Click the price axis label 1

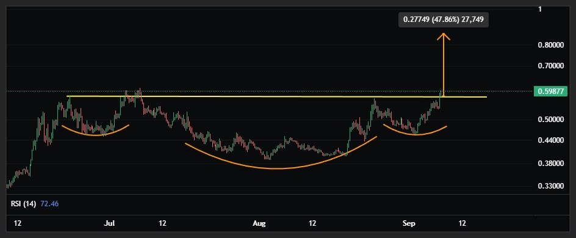[540, 9]
